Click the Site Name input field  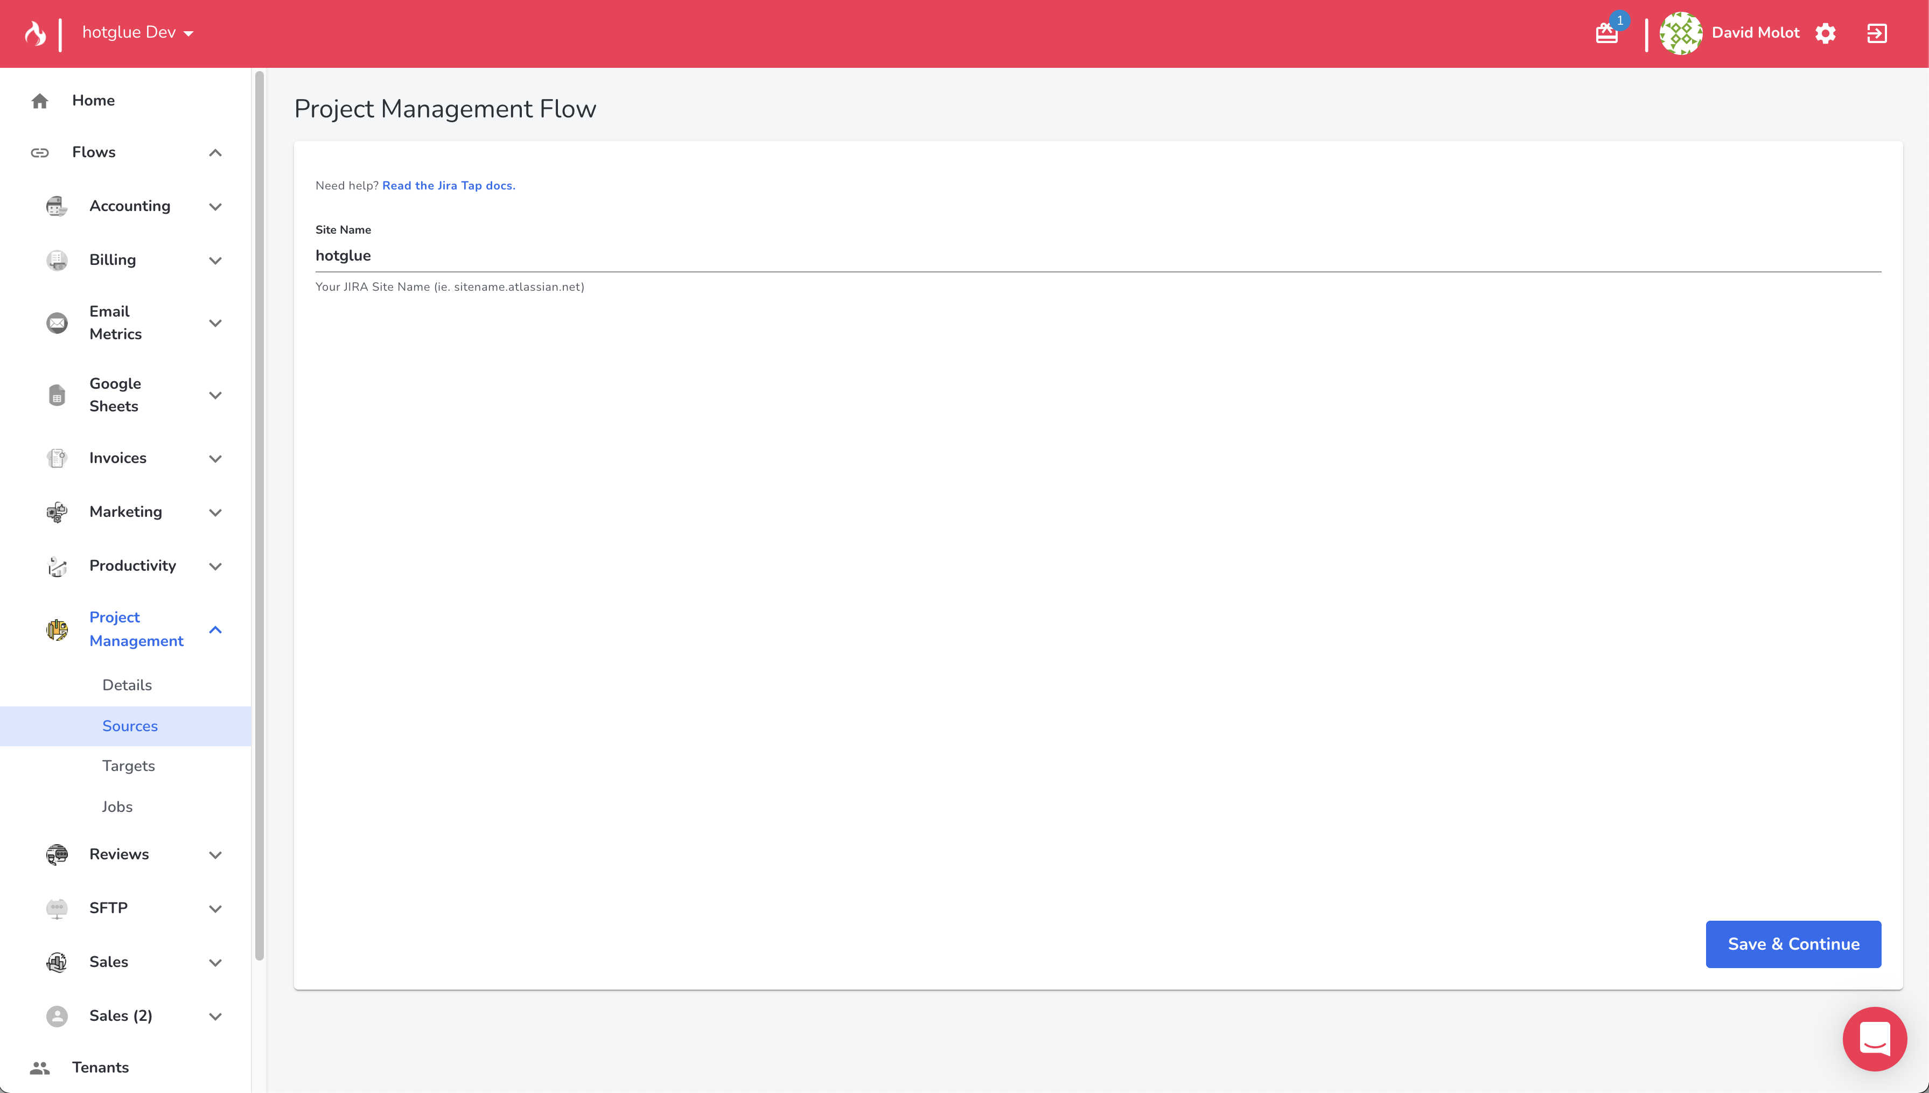click(1098, 255)
